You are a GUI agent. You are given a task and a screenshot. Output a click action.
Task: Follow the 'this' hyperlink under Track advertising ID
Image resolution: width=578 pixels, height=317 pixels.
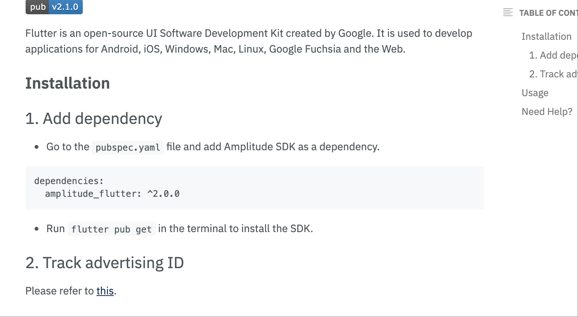105,291
